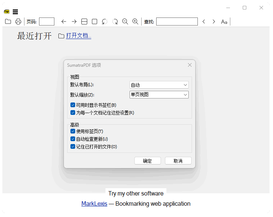Go to previous page with left arrow
The image size is (273, 217).
[64, 22]
